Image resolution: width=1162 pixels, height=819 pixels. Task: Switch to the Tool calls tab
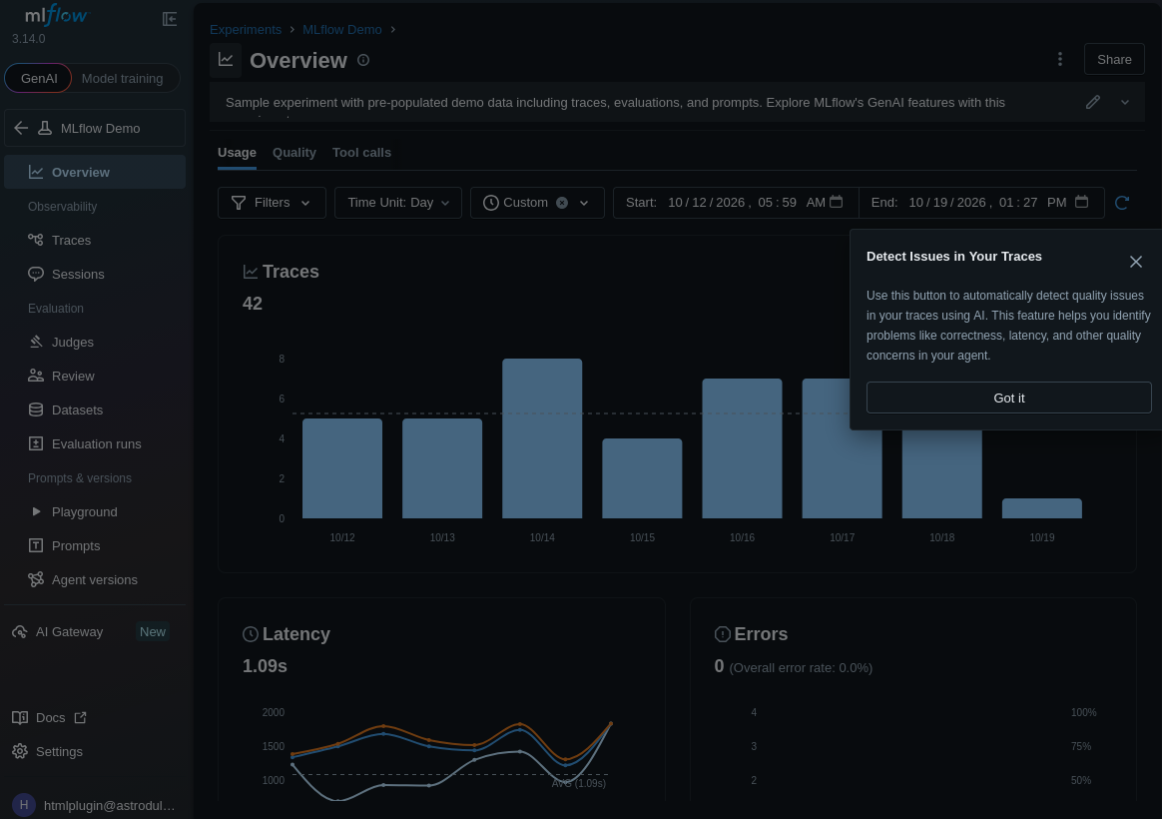[x=361, y=153]
